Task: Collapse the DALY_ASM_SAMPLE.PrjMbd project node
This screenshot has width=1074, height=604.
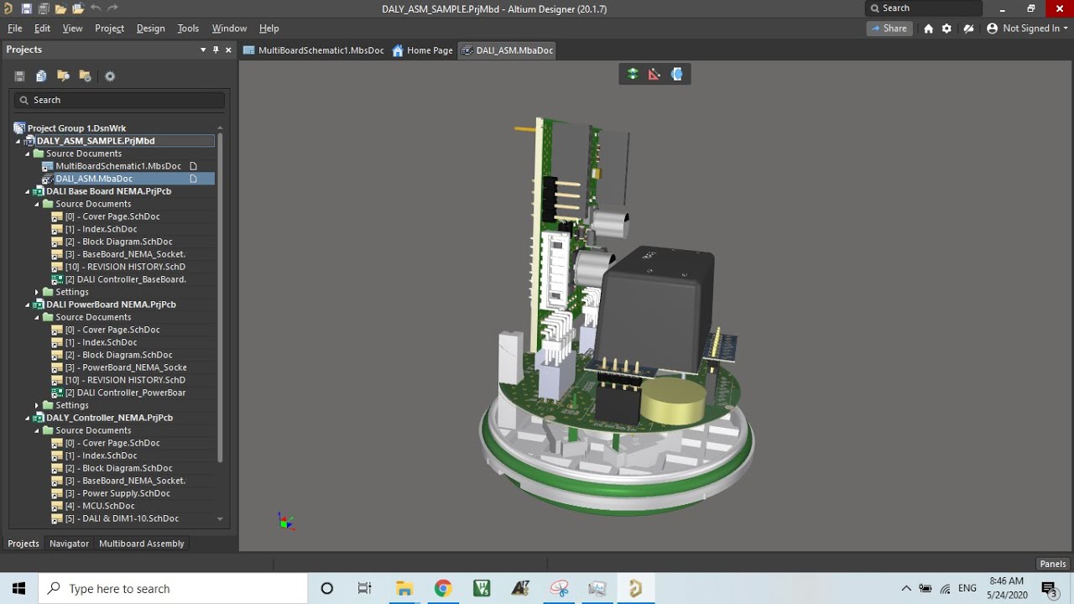Action: click(18, 141)
